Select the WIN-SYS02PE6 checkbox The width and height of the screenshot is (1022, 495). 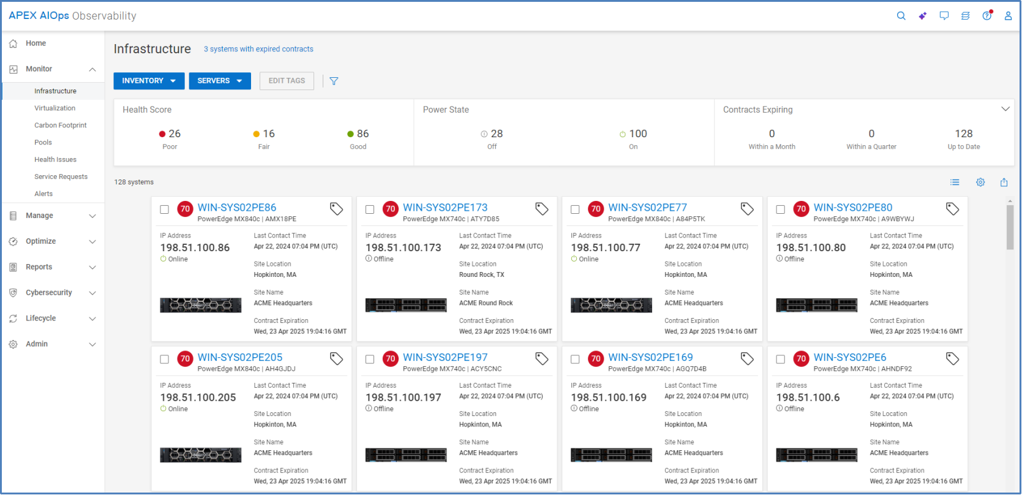(780, 360)
